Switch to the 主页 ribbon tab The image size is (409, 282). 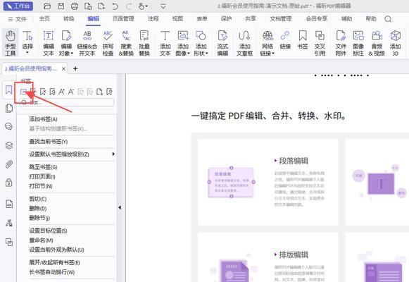tap(44, 19)
